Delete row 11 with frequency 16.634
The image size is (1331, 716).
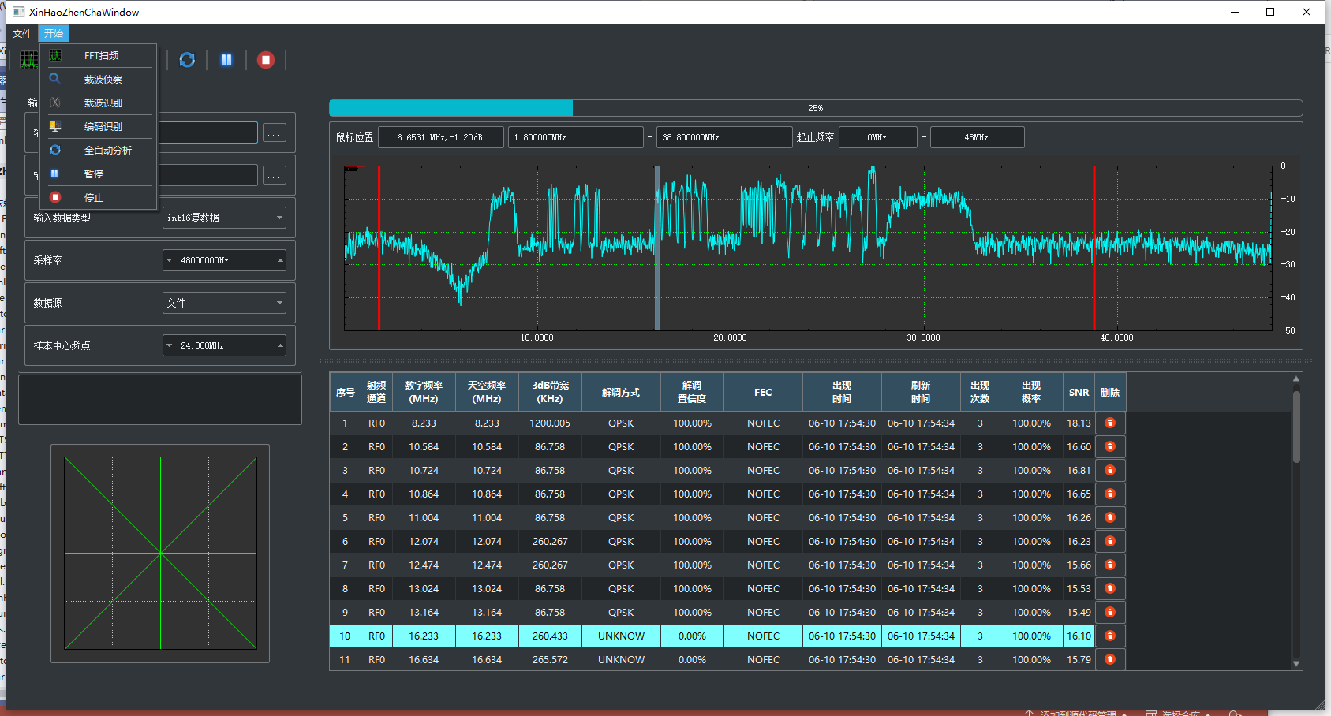tap(1110, 660)
